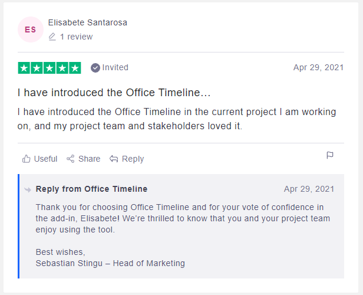Click the Share icon
This screenshot has height=295, width=363.
point(71,159)
